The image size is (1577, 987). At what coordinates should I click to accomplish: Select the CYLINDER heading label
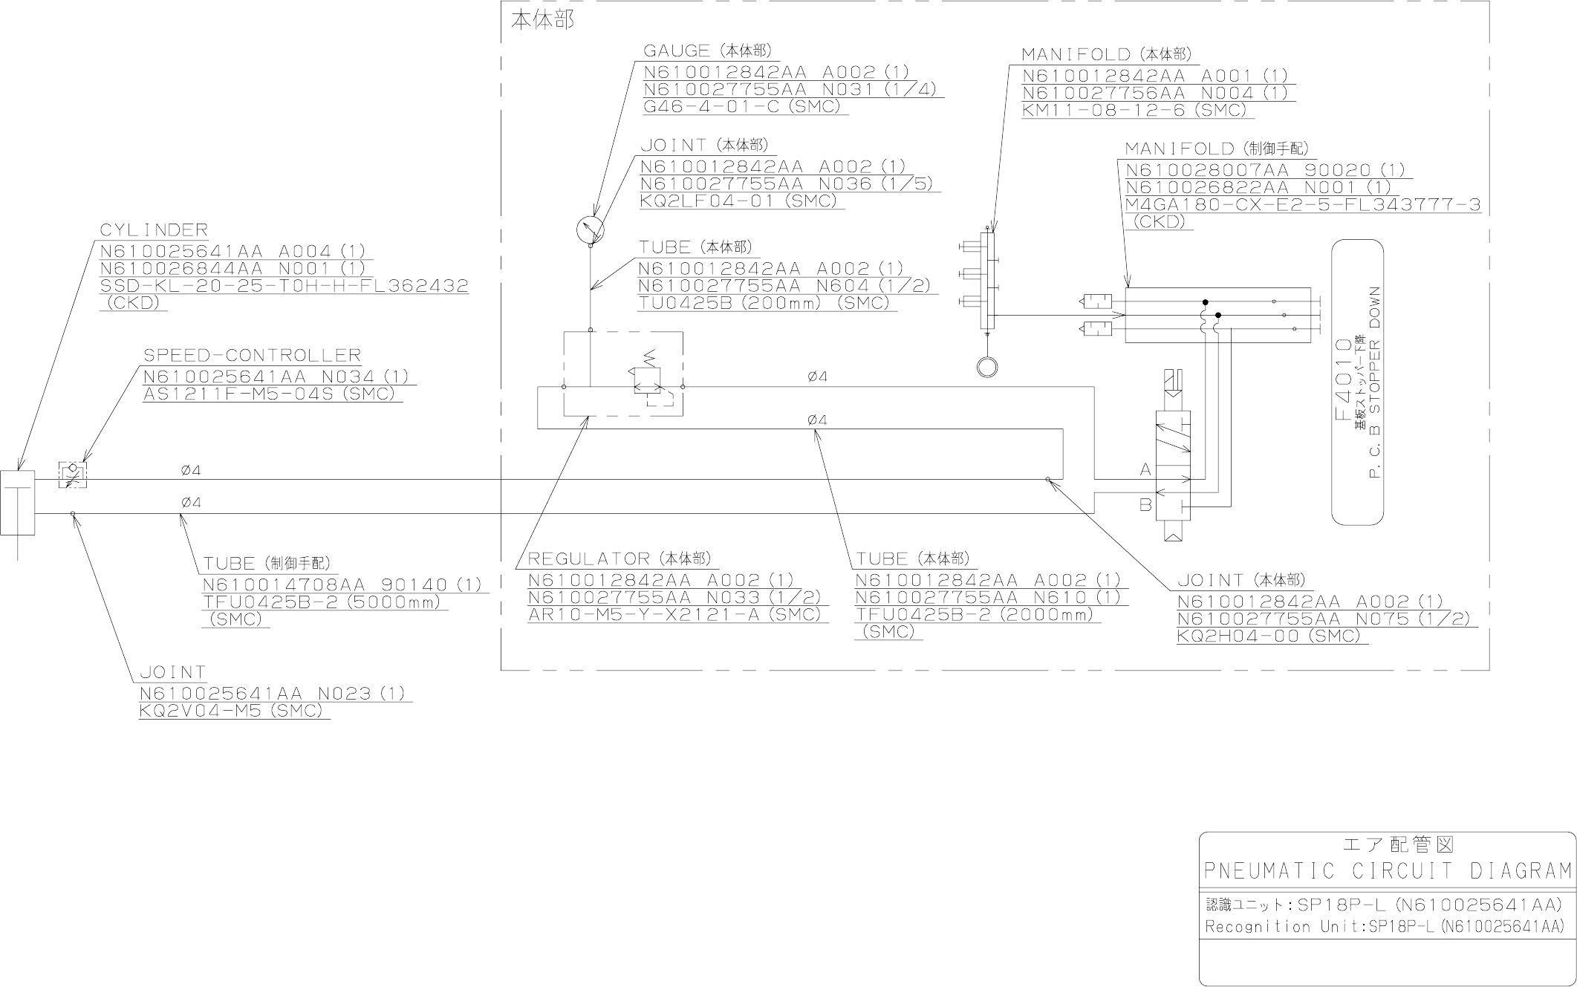pos(154,230)
